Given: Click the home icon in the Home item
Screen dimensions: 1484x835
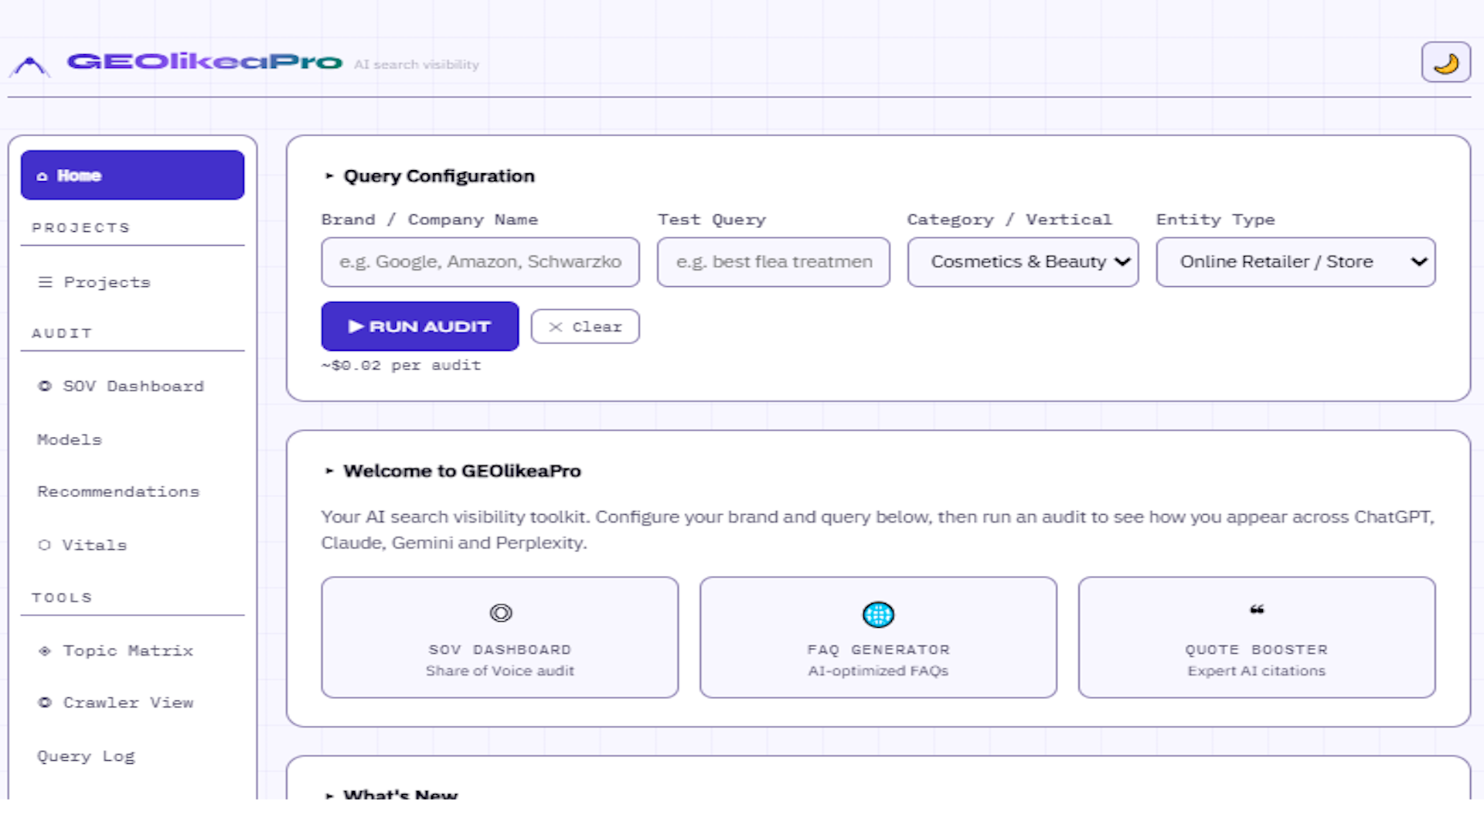Looking at the screenshot, I should [42, 176].
